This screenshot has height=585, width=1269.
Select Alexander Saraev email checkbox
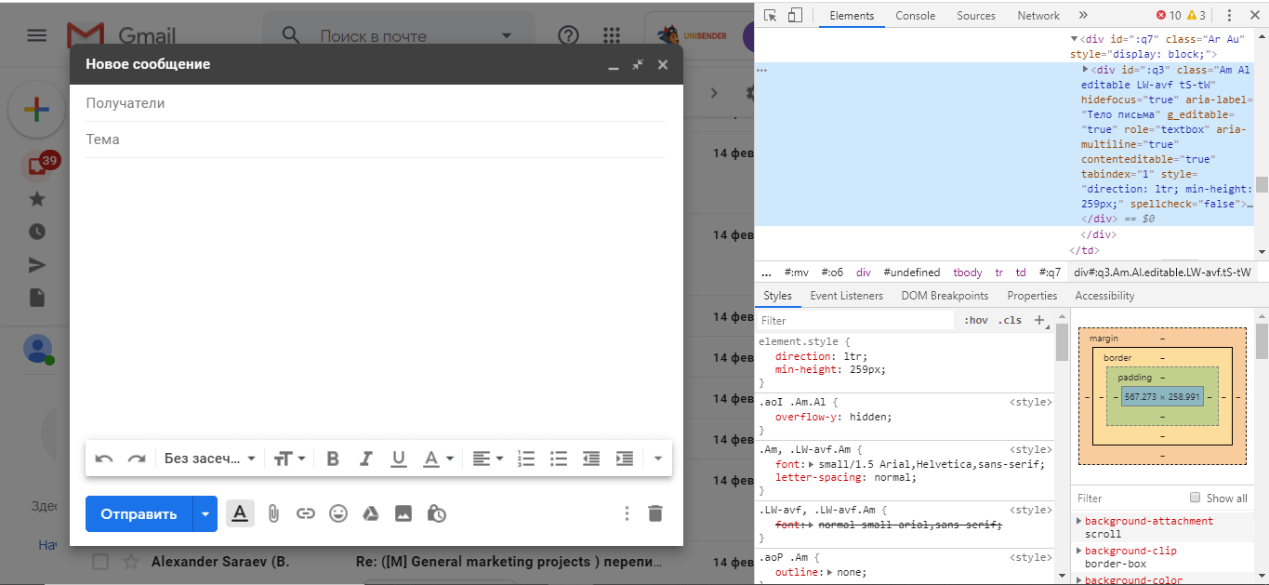[100, 562]
